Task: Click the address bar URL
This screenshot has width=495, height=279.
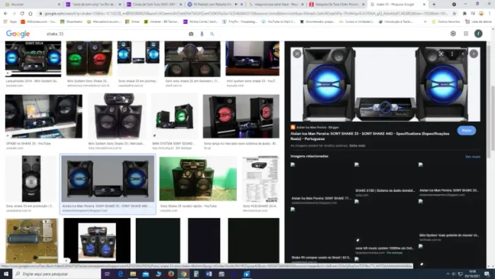Action: [245, 13]
